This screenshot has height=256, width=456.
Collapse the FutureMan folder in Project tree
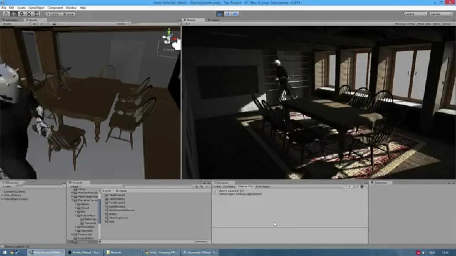(76, 215)
